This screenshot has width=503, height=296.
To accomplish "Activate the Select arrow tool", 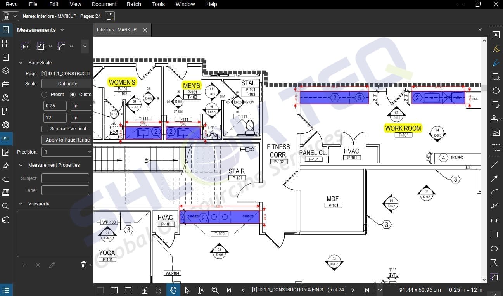I will (187, 290).
